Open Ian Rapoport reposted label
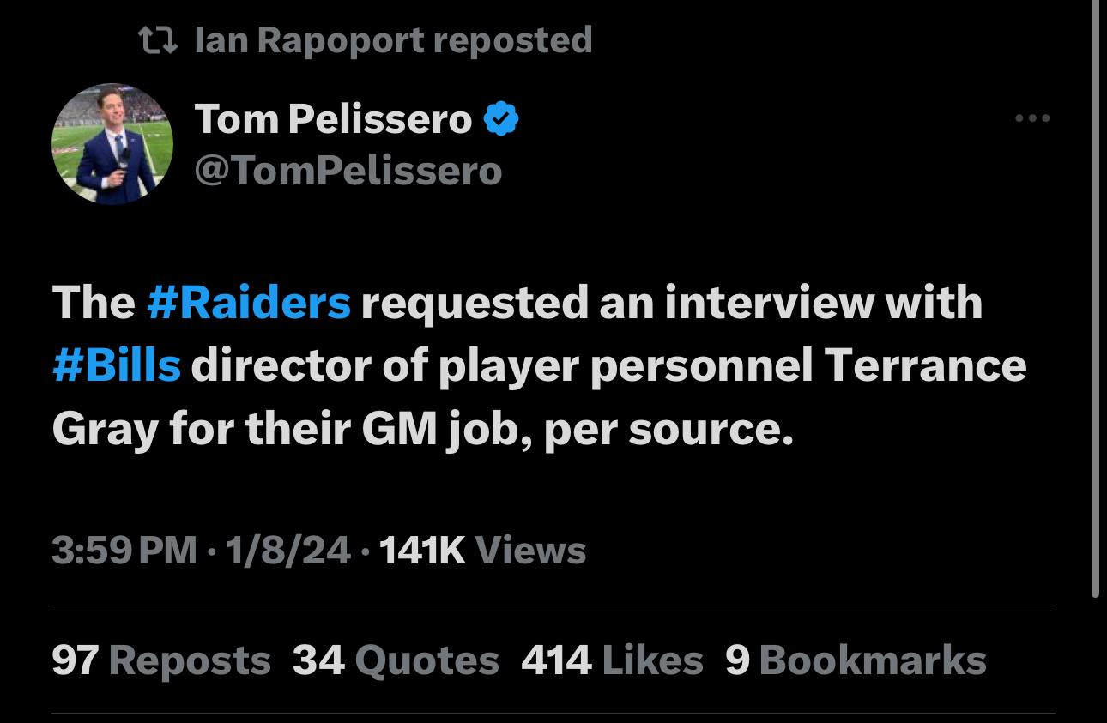This screenshot has height=723, width=1107. point(393,39)
